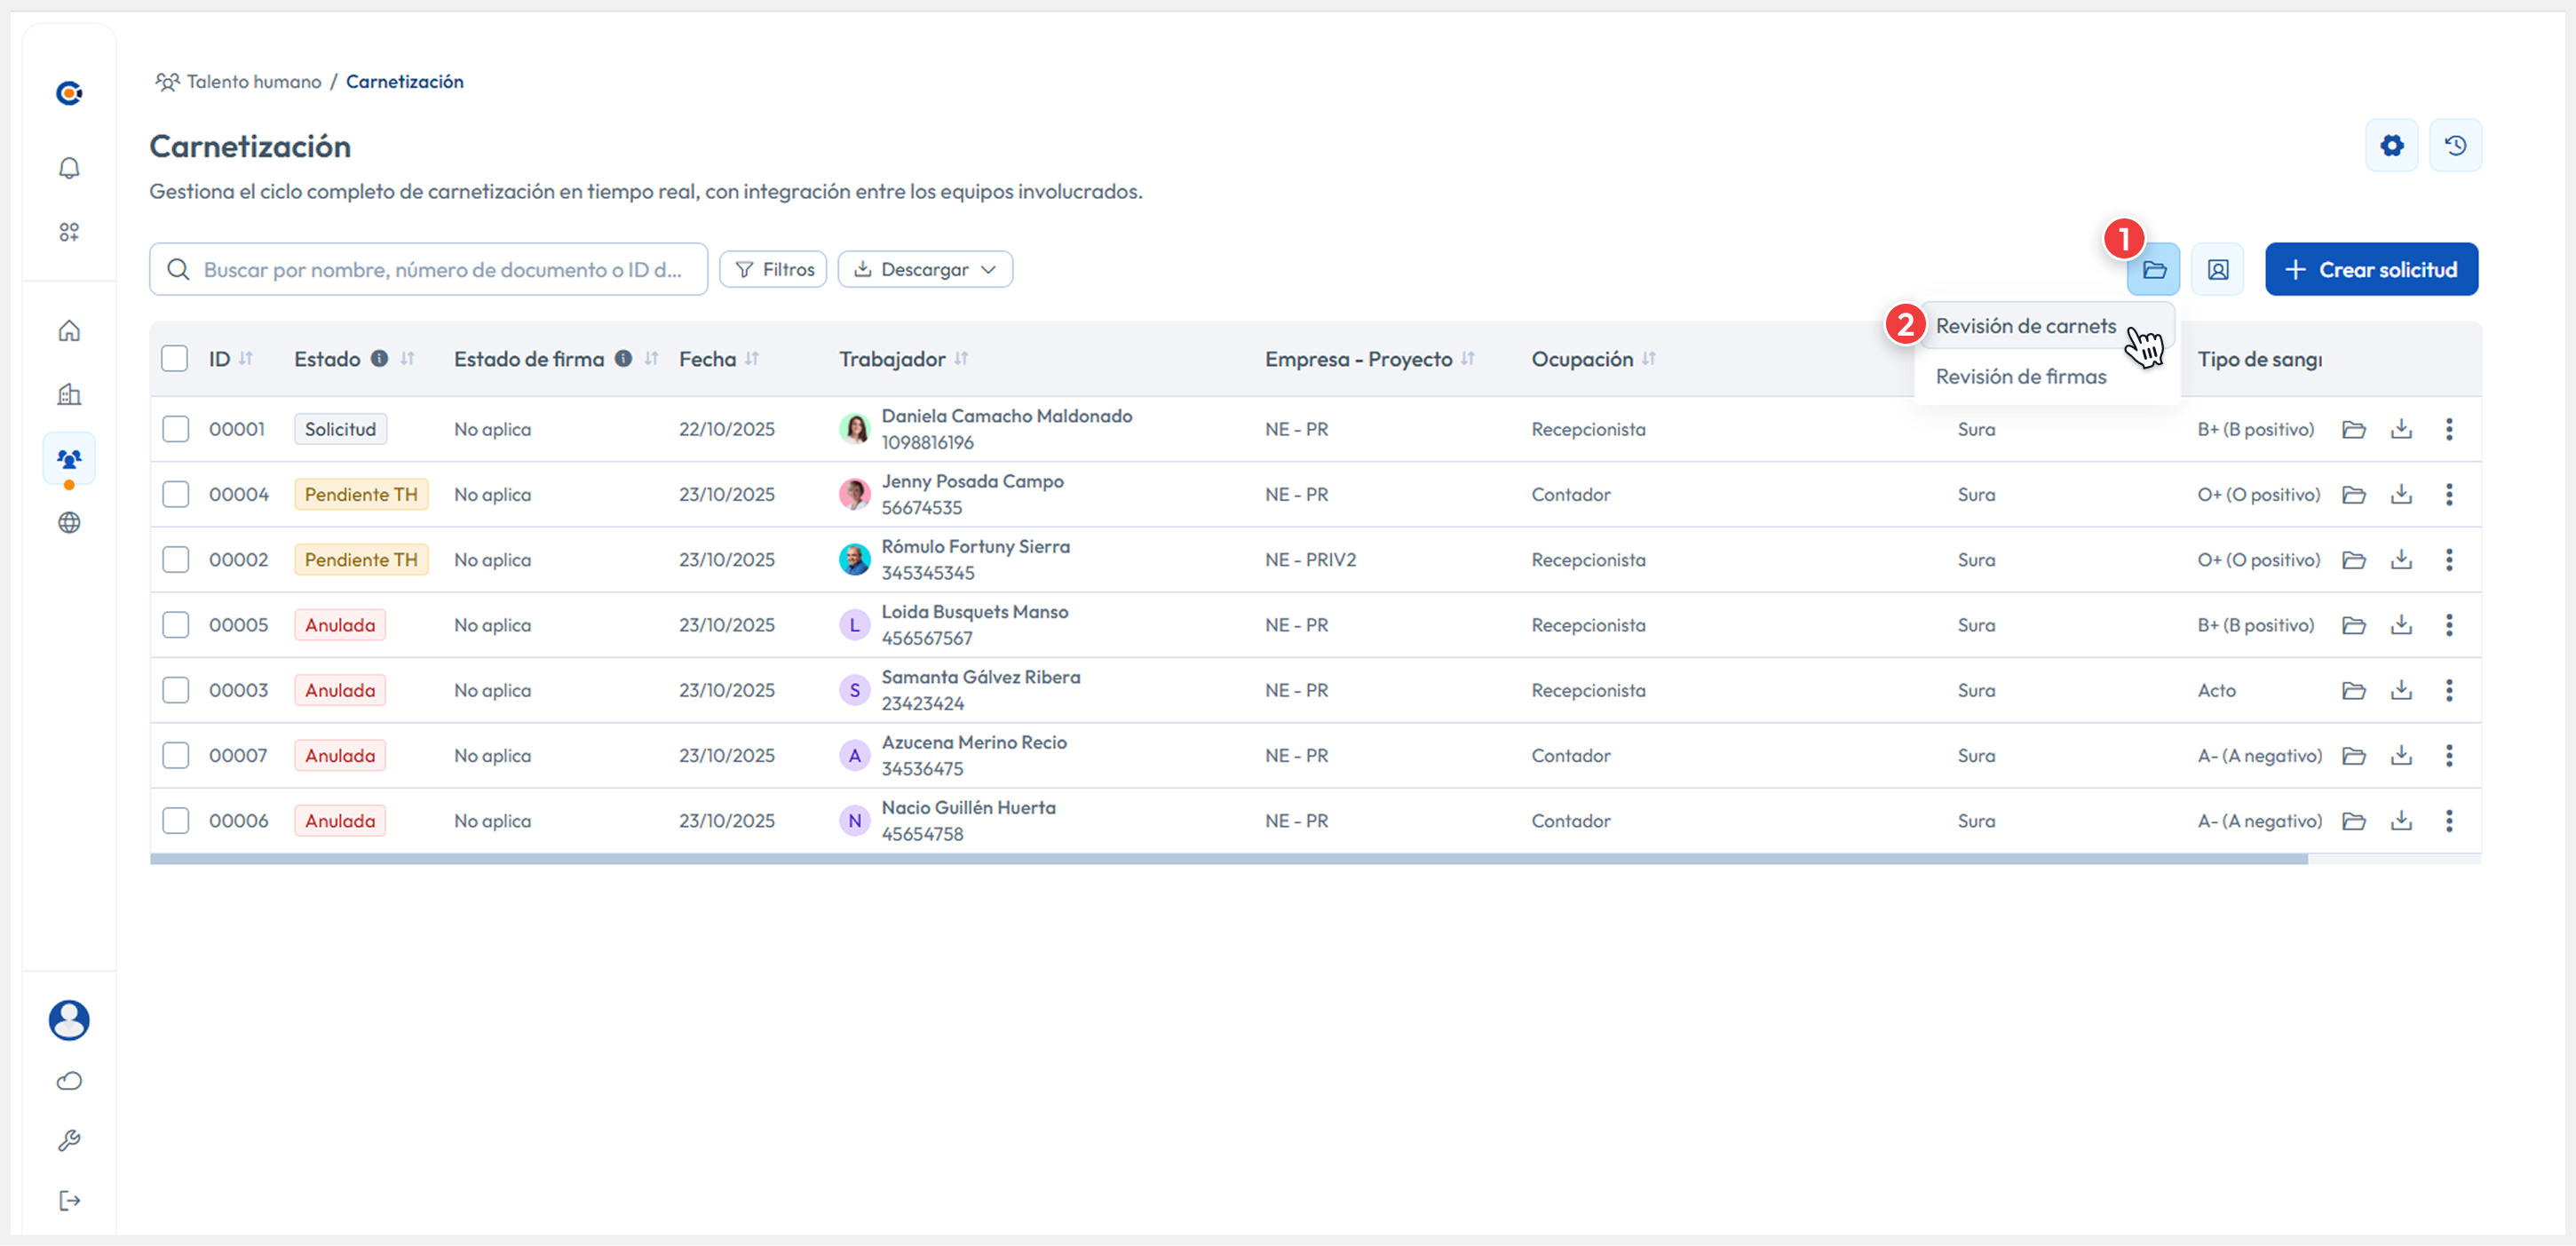Screen dimensions: 2576x1246
Task: Click the globe icon in the sidebar
Action: point(69,523)
